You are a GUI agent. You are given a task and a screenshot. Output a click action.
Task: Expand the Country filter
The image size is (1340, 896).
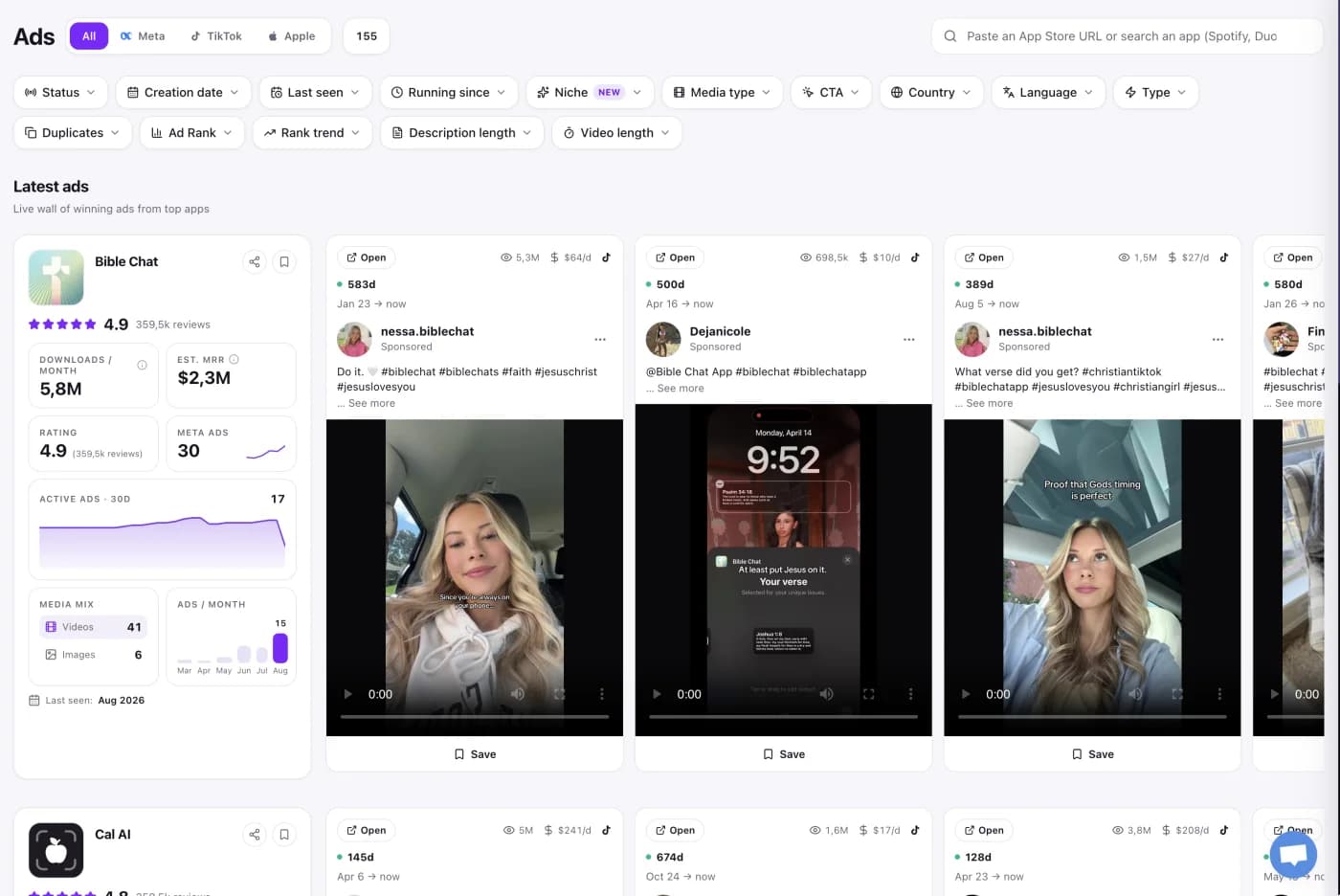931,93
